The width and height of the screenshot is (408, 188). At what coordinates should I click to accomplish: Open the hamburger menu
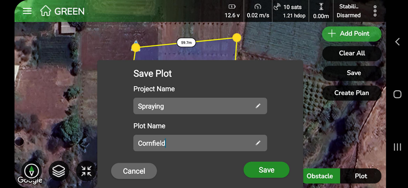[27, 11]
